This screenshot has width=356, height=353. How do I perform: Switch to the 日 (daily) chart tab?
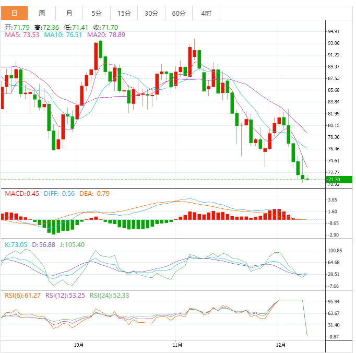pyautogui.click(x=14, y=13)
